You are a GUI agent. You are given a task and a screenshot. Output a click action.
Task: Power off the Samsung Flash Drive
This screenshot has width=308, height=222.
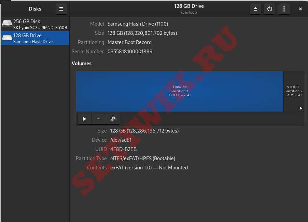[x=270, y=9]
